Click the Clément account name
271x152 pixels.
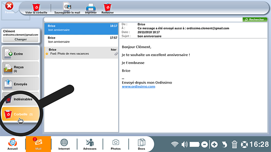(x=9, y=31)
